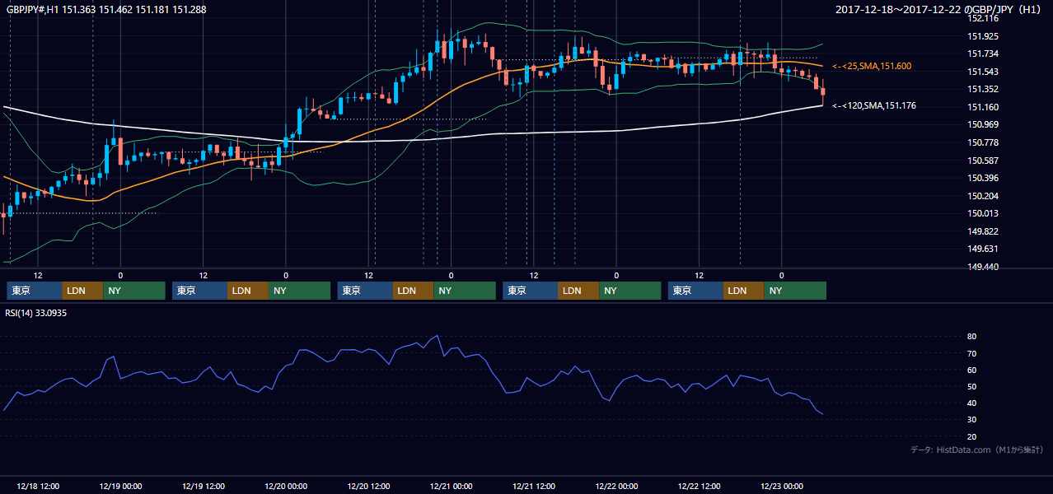The width and height of the screenshot is (1053, 494).
Task: Click price axis value 149.822
Action: pyautogui.click(x=982, y=231)
